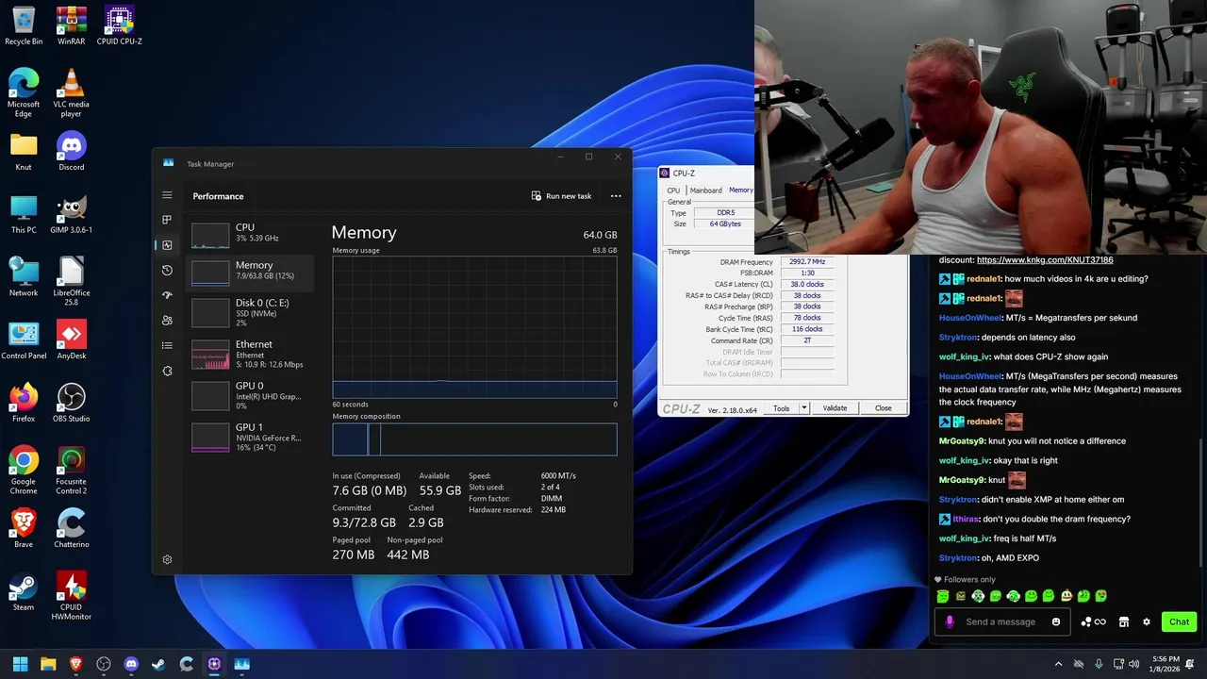This screenshot has height=679, width=1207.
Task: Open Task Manager navigation hamburger menu
Action: (167, 195)
